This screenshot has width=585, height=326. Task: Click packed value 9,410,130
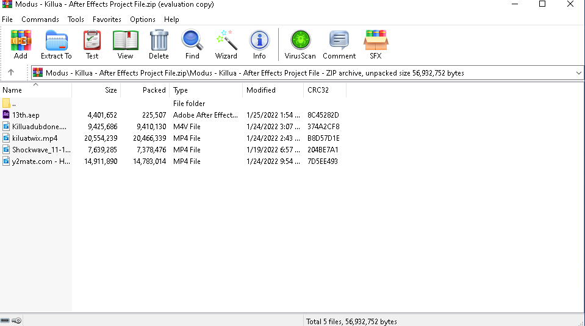pos(151,127)
